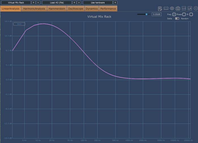Open the manual book icon

(x=166, y=8)
